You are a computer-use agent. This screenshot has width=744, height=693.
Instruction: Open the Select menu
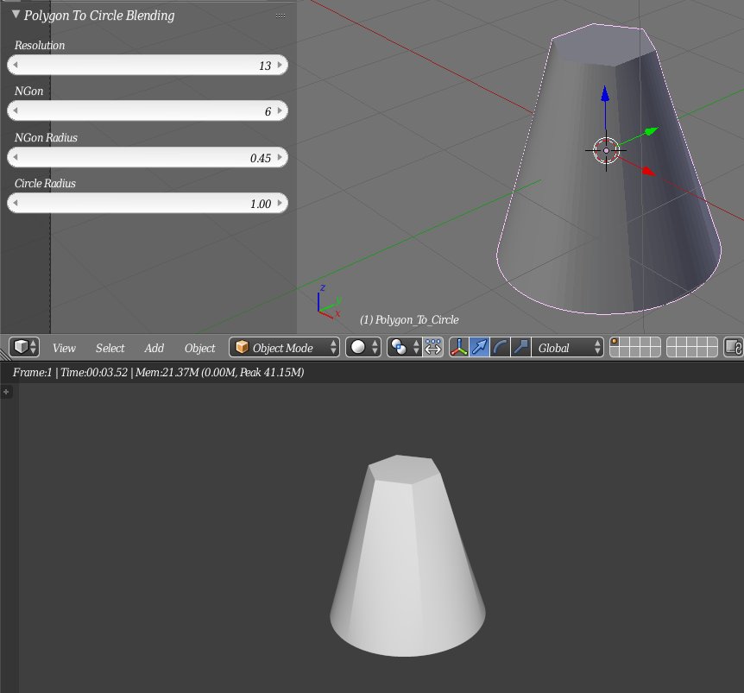[110, 348]
